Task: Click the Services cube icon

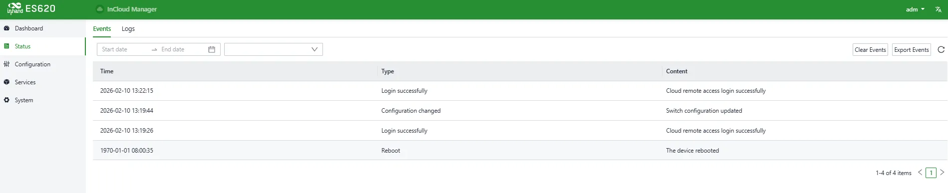Action: (6, 82)
